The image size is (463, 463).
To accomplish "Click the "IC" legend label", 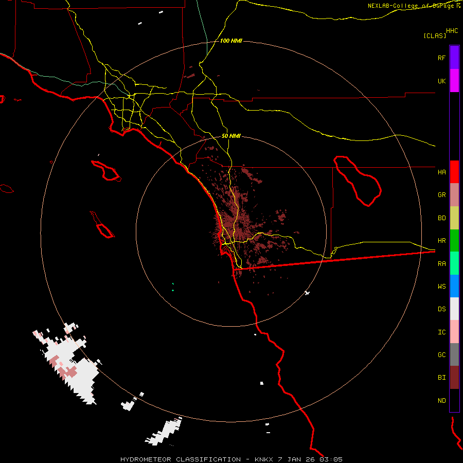I will [441, 332].
